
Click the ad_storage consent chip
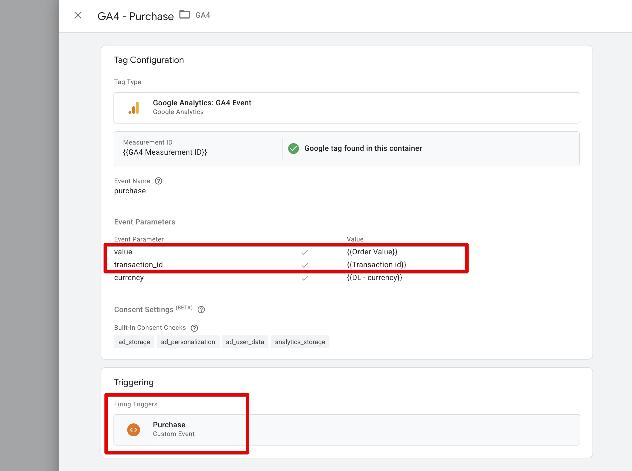tap(134, 342)
